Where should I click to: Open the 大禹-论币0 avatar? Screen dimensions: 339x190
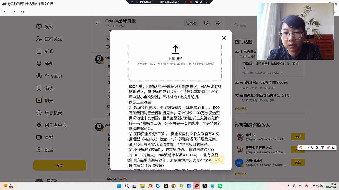(x=239, y=163)
